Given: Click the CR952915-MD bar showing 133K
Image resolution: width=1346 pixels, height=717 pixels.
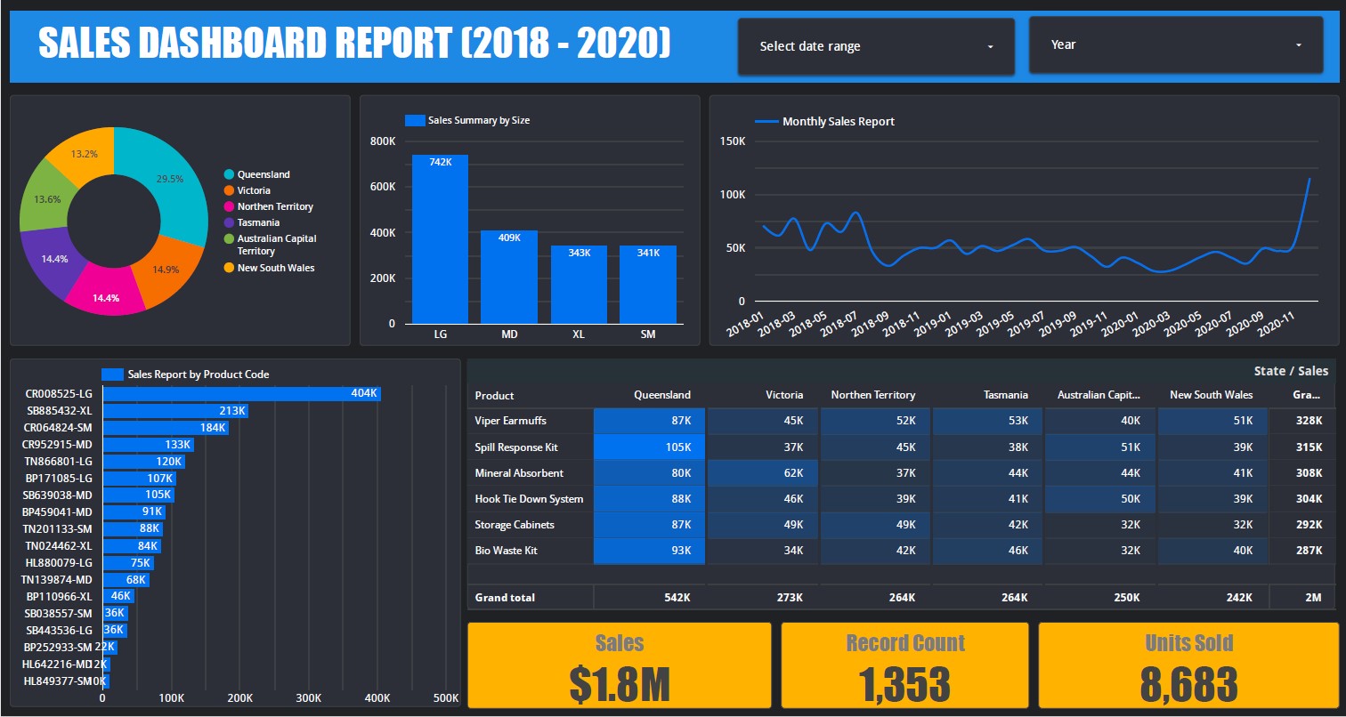Looking at the screenshot, I should click(148, 445).
